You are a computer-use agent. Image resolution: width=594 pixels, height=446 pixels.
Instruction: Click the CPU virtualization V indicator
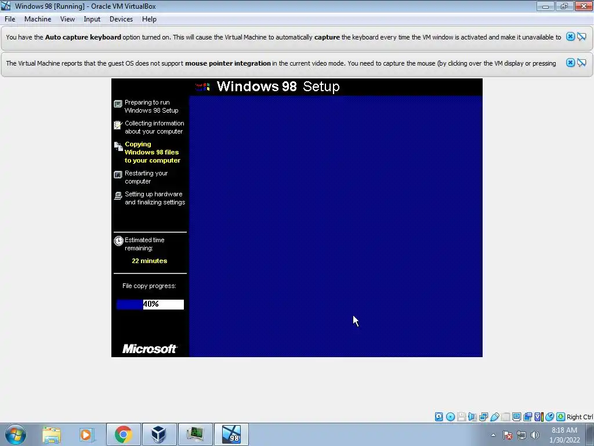(x=539, y=417)
